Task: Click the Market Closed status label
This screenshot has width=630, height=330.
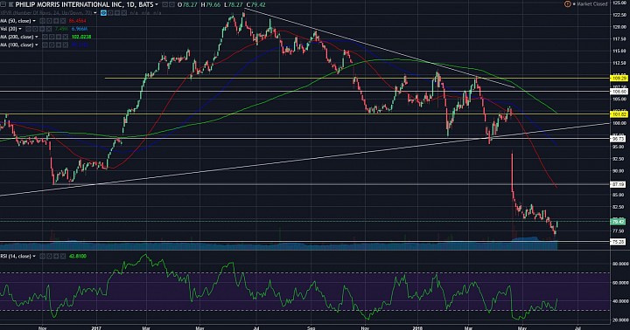Action: tap(591, 4)
